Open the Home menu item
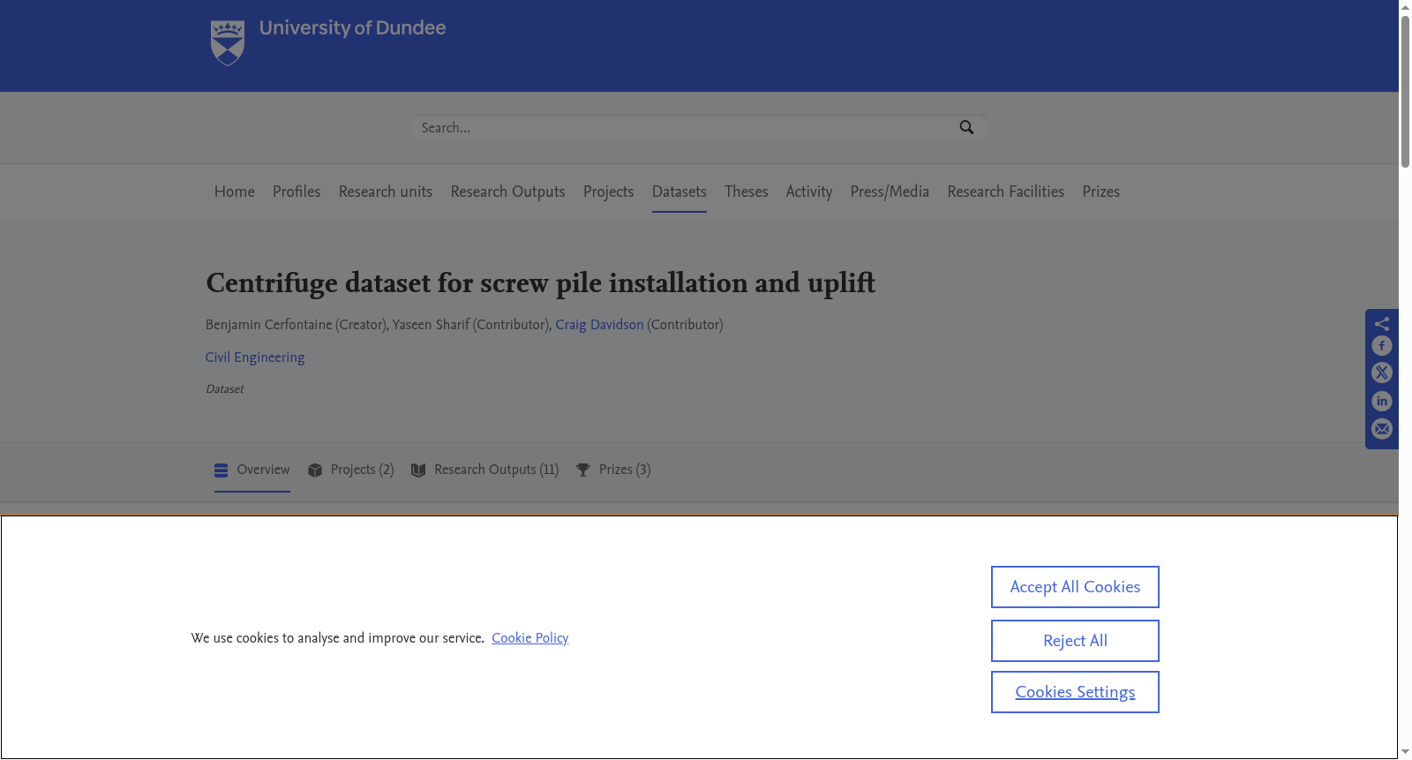 coord(235,192)
